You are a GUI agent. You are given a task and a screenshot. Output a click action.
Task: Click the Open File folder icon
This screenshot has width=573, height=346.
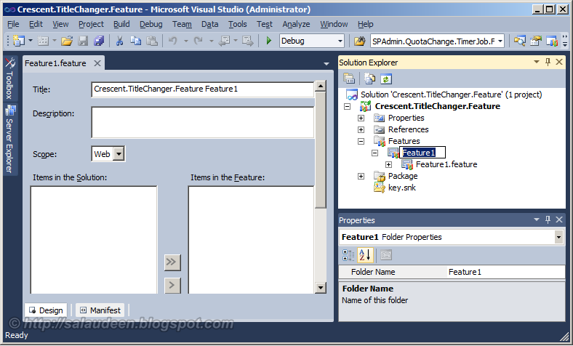[x=67, y=41]
